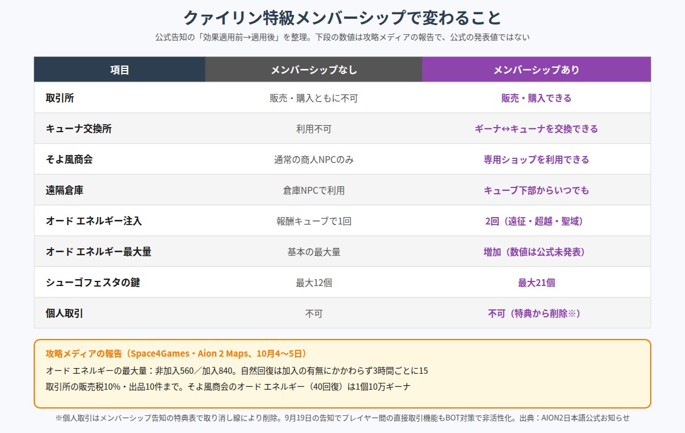Screen dimensions: 685x433
Task: Click the cell 不可（特典から削除※）
Action: click(x=537, y=313)
